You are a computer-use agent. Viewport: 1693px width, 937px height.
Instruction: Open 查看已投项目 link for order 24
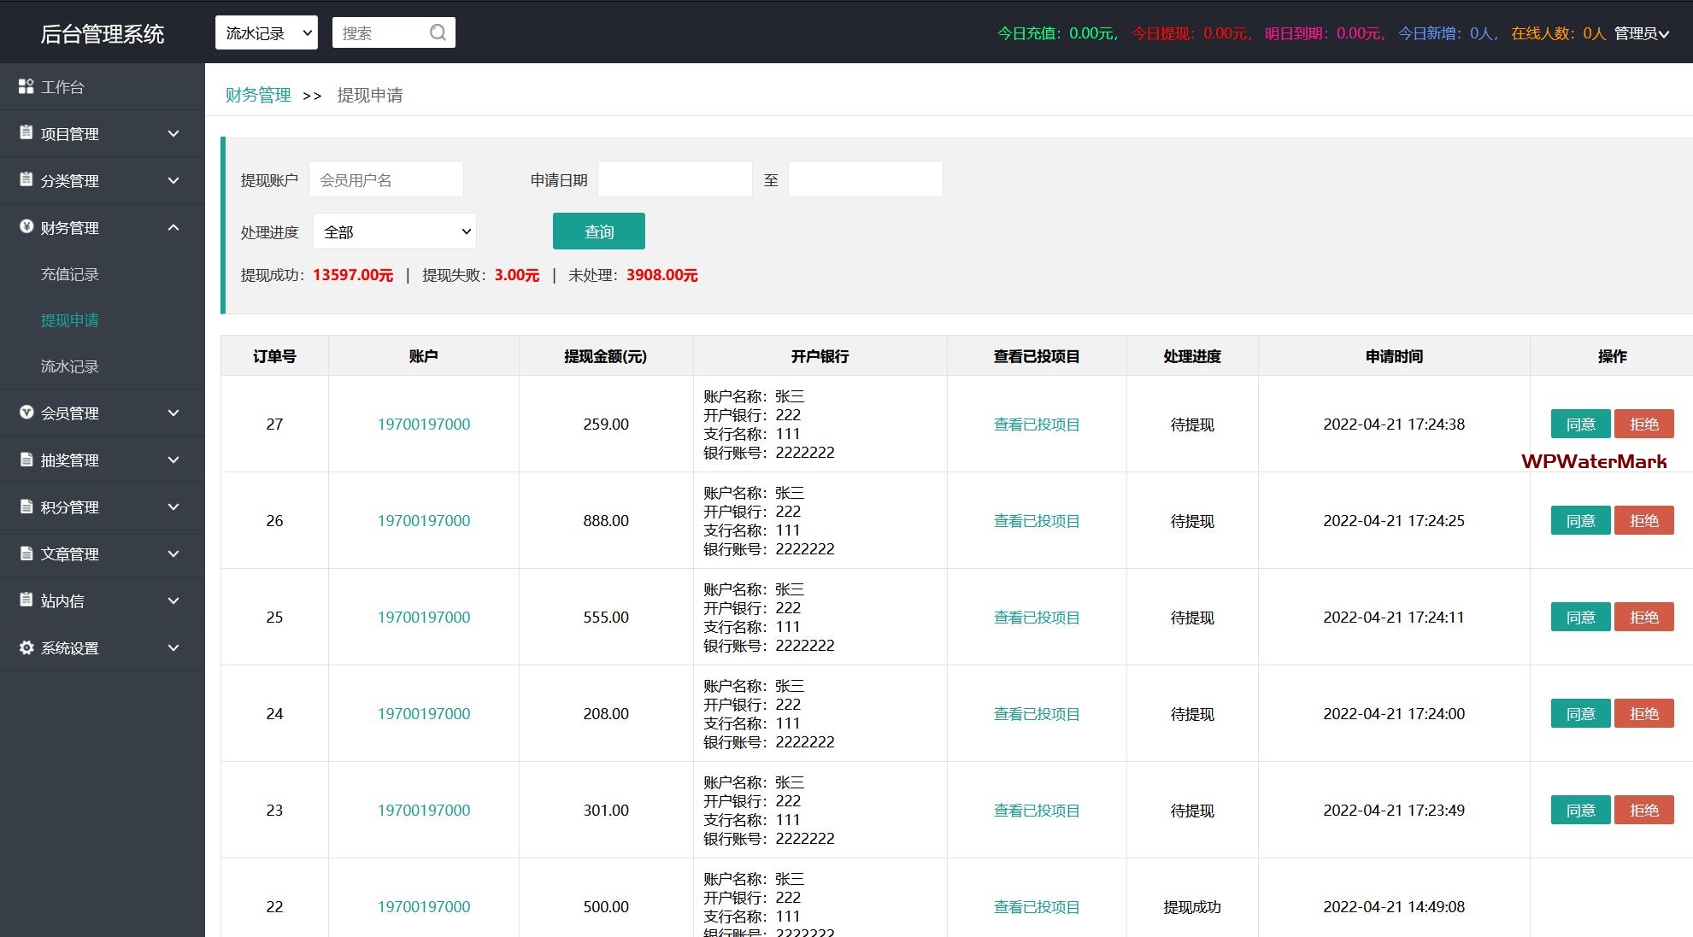pyautogui.click(x=1036, y=713)
